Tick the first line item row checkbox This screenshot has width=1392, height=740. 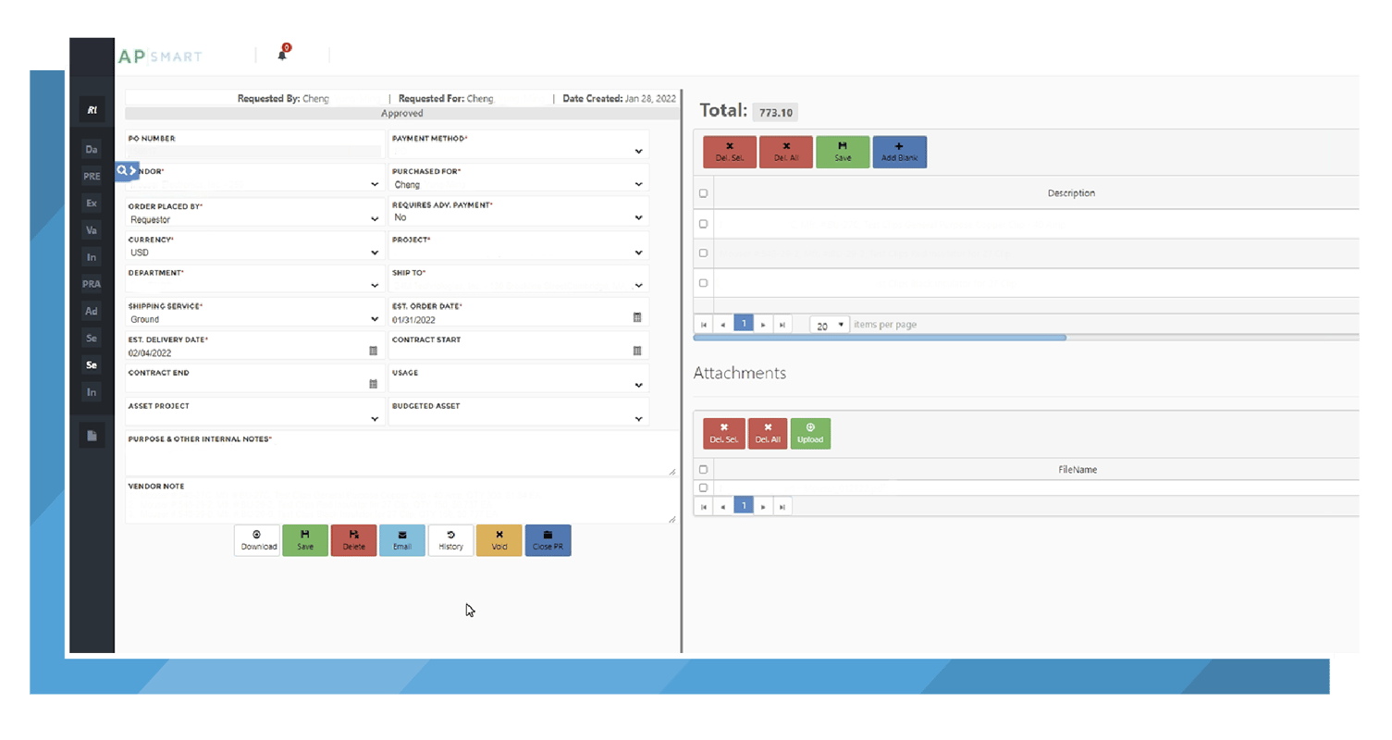[x=703, y=224]
